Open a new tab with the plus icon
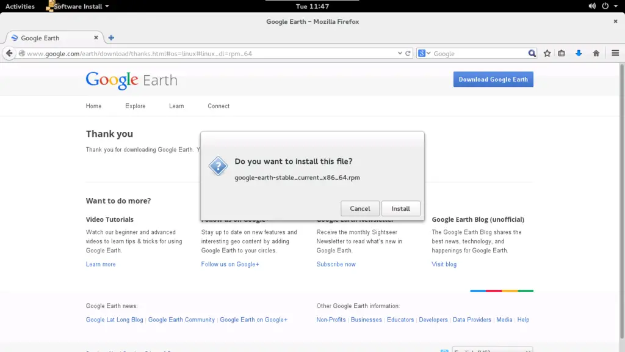This screenshot has height=352, width=625. [111, 38]
